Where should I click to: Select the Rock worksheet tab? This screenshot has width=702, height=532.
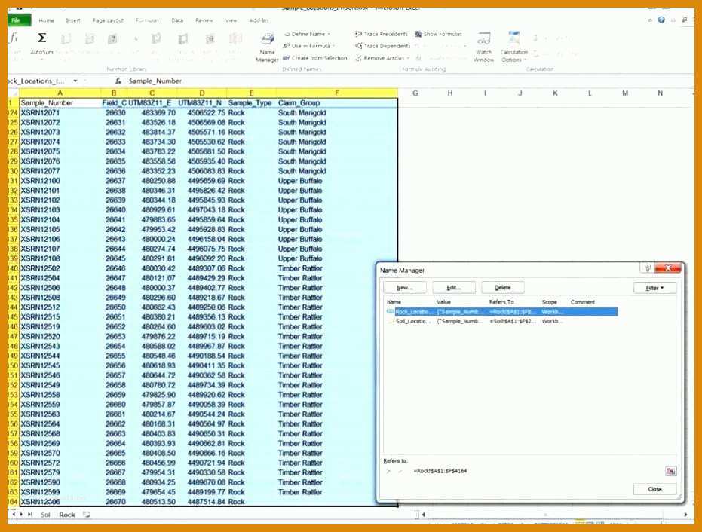pos(66,515)
